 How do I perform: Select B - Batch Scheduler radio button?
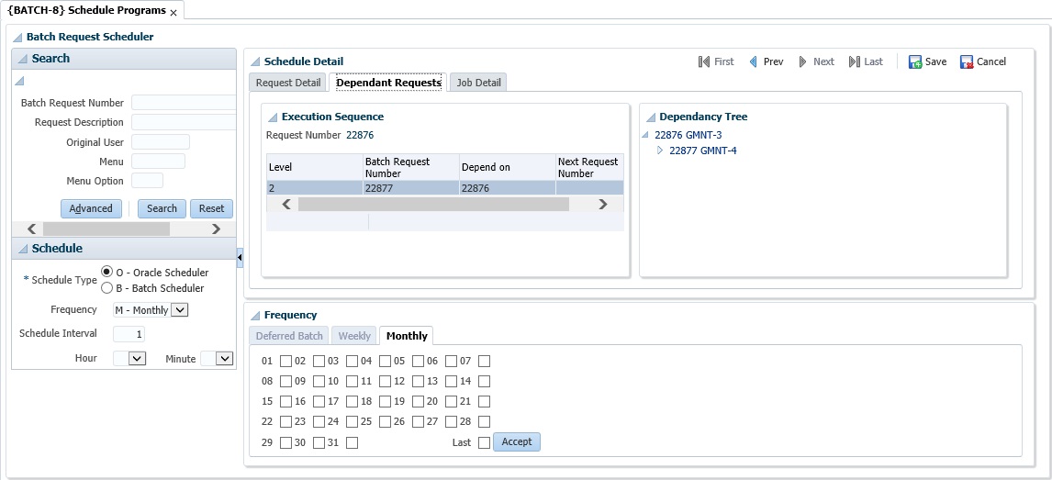107,288
